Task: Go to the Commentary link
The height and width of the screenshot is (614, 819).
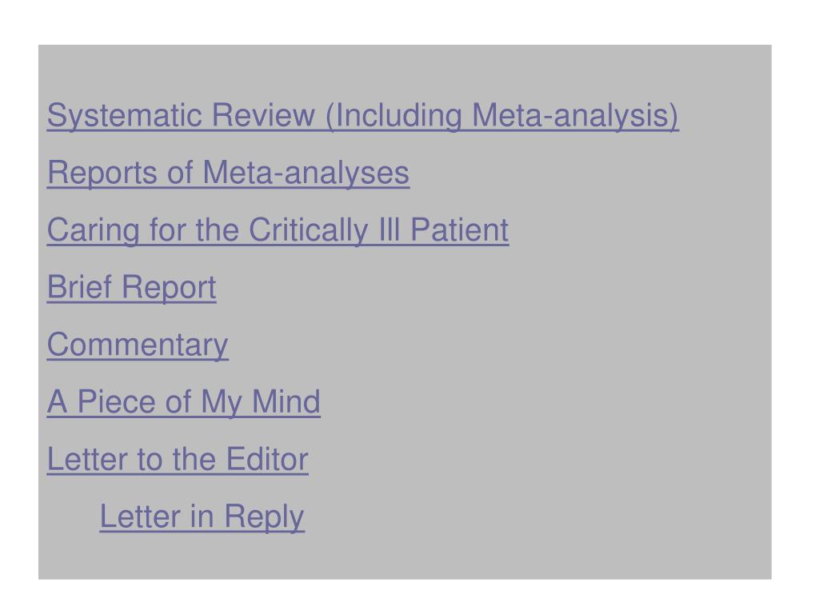Action: (x=138, y=345)
